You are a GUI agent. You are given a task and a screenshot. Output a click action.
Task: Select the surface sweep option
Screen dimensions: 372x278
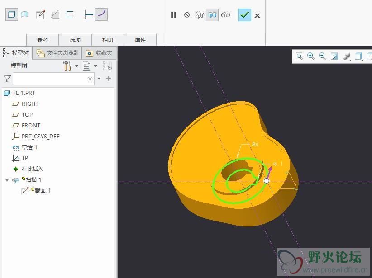pyautogui.click(x=24, y=15)
